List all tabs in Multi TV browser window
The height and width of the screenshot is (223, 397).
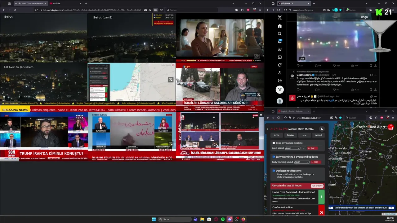coord(233,3)
